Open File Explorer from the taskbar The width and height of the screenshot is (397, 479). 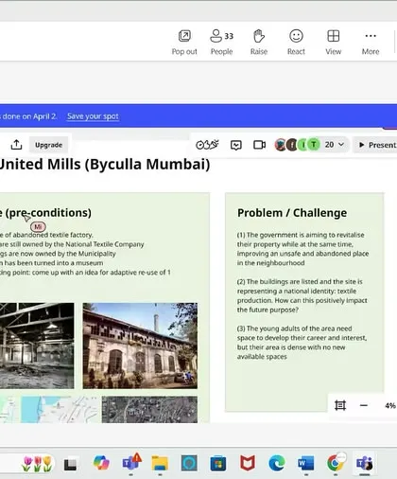click(160, 463)
